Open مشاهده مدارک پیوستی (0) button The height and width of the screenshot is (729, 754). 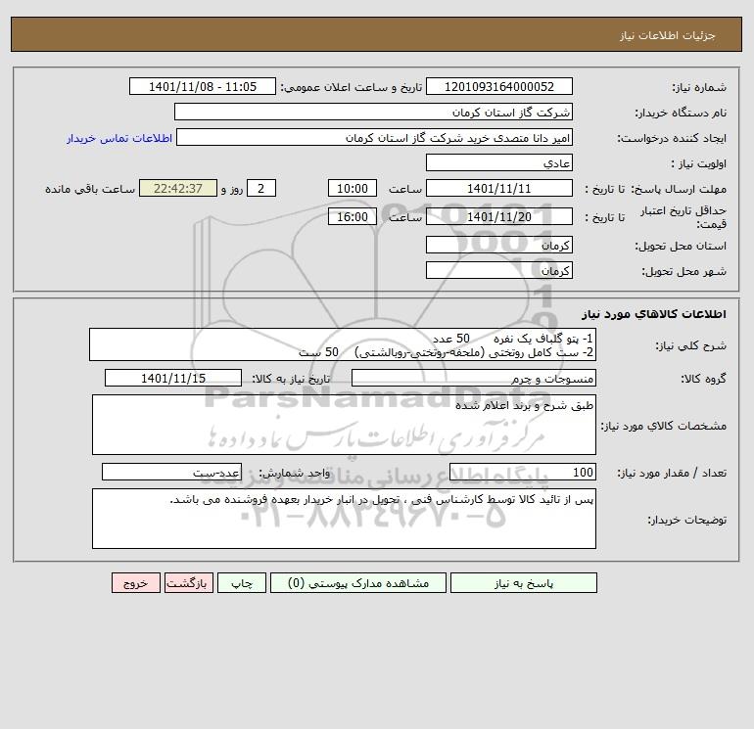(358, 583)
